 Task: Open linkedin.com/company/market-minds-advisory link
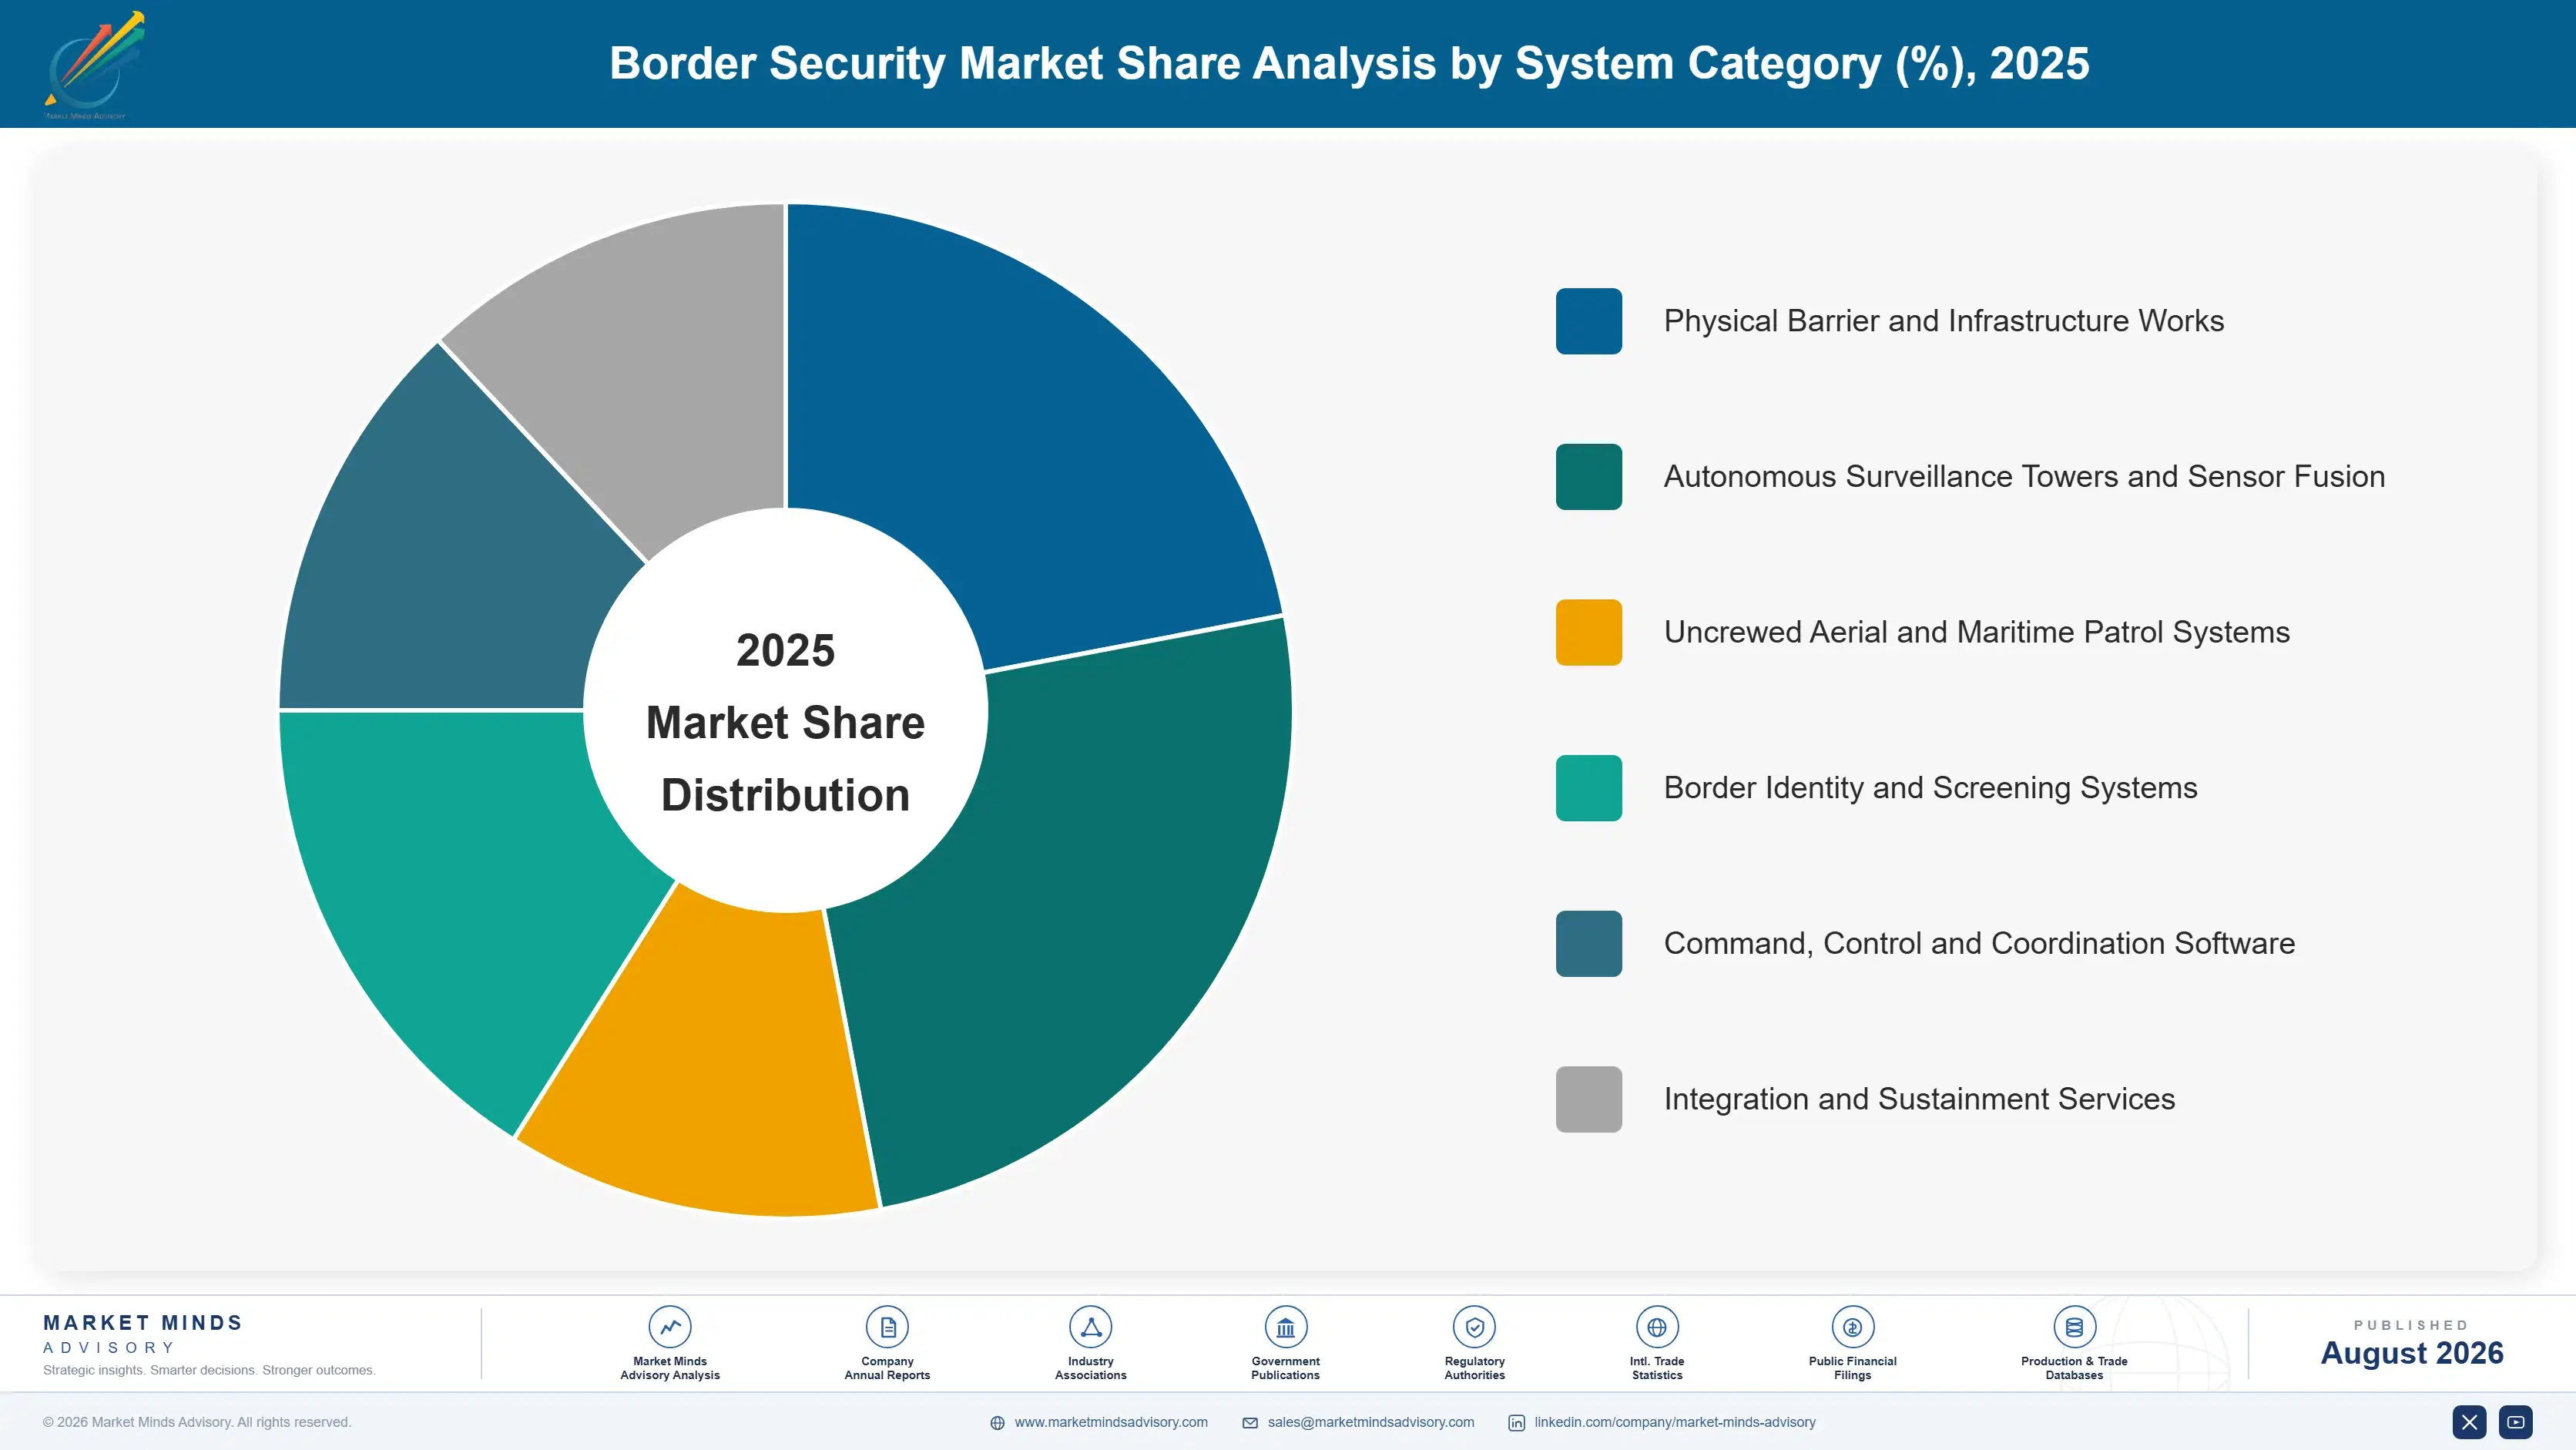coord(1675,1422)
